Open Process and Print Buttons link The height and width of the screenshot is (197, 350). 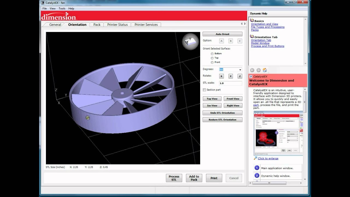pyautogui.click(x=268, y=46)
